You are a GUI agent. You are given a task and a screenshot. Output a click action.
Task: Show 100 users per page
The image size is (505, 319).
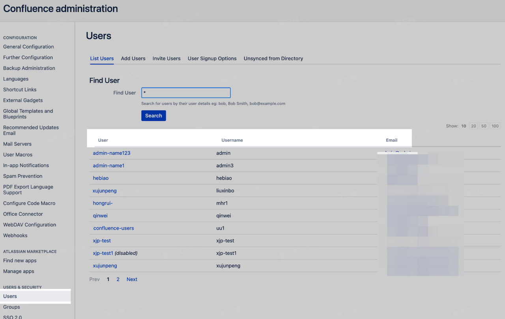[x=495, y=126]
